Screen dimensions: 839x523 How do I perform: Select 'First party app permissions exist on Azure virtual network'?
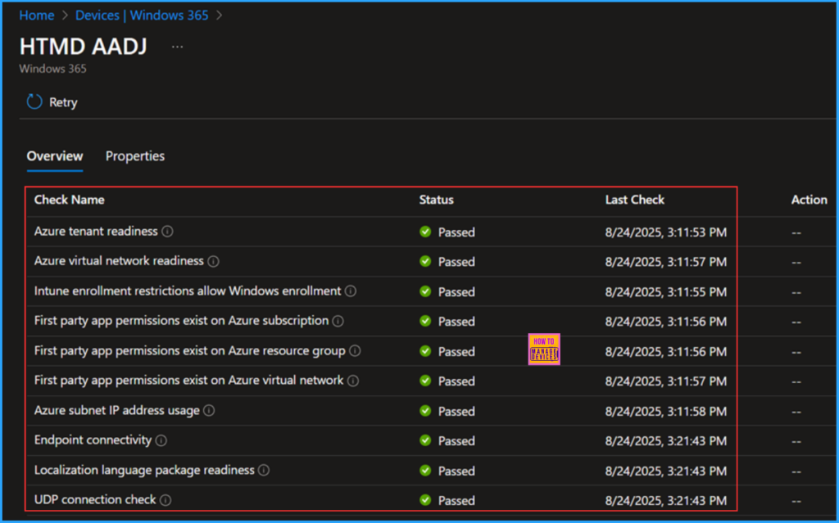[x=189, y=381]
